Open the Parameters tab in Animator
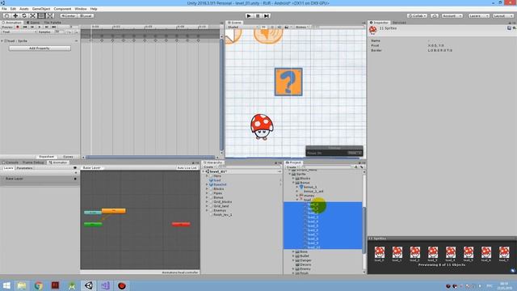This screenshot has height=291, width=517. (25, 168)
